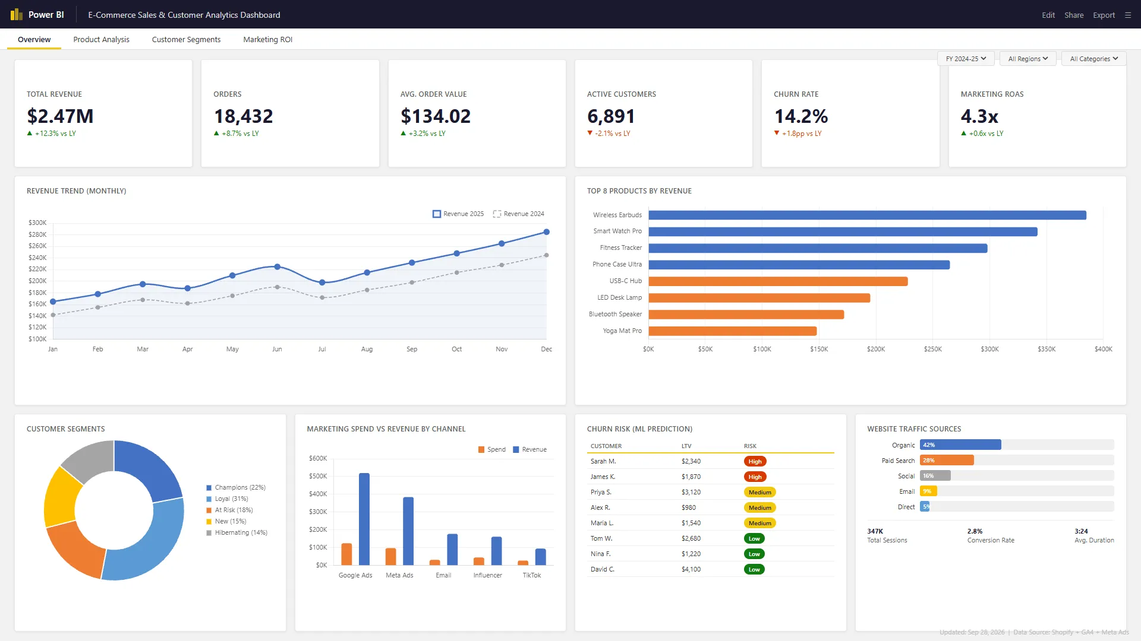Click David C. Low risk badge
This screenshot has width=1141, height=641.
pos(754,569)
